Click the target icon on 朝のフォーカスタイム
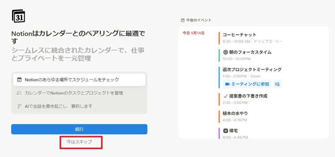This screenshot has width=335, height=157. pos(225,52)
